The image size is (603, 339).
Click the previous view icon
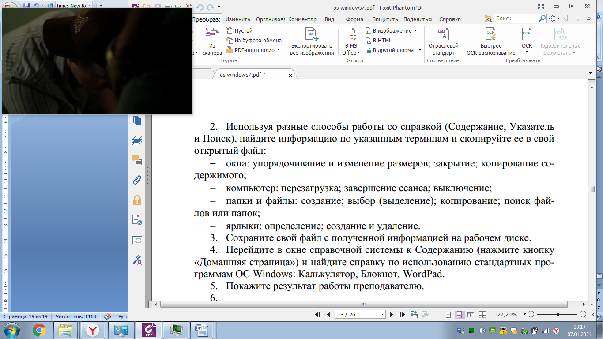[x=414, y=314]
